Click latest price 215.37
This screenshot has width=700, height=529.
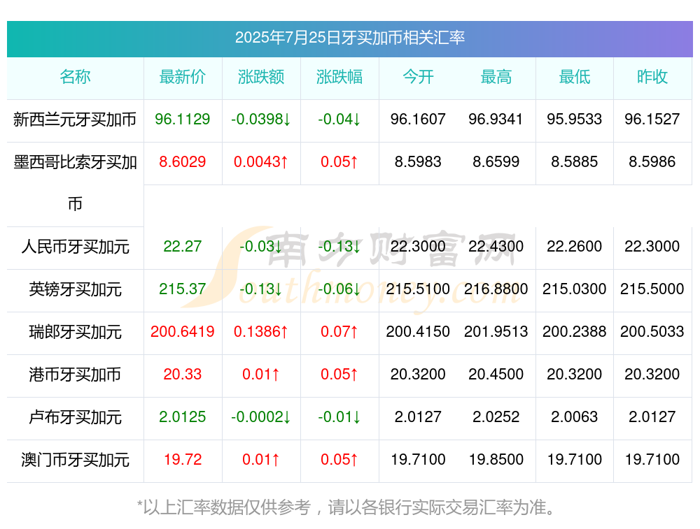(x=183, y=289)
